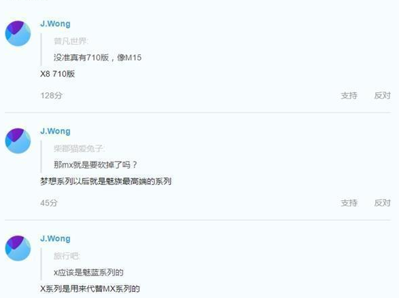399x298 pixels.
Task: Open avatar beside the X系列是用来代替MX comment
Action: pos(18,248)
